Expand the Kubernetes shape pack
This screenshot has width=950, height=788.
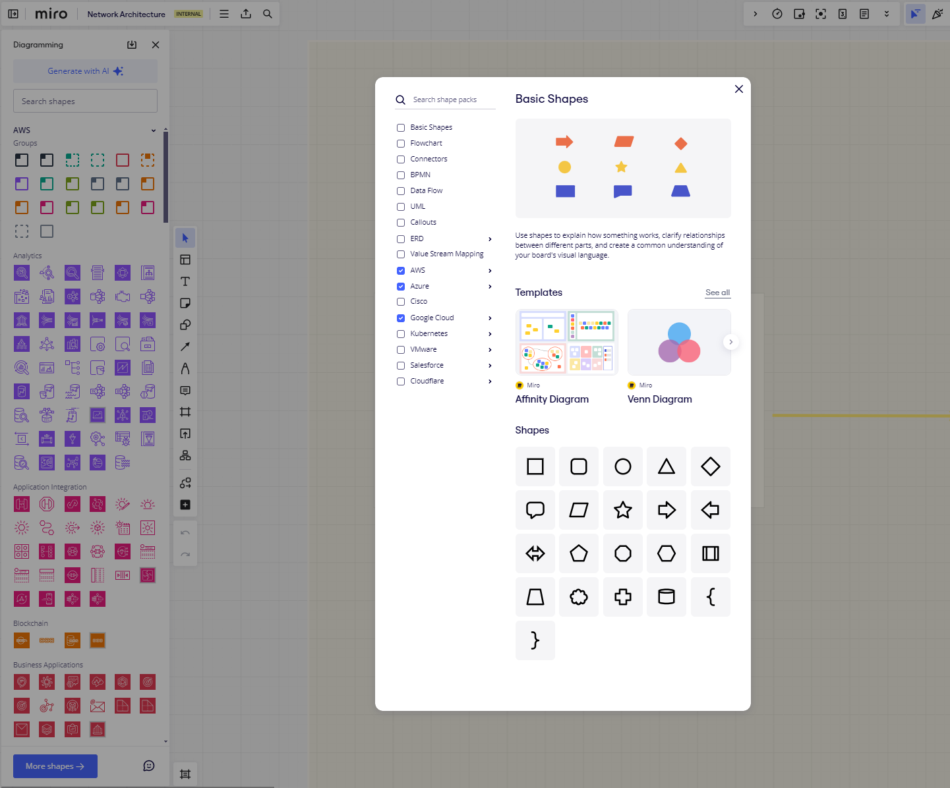tap(489, 333)
